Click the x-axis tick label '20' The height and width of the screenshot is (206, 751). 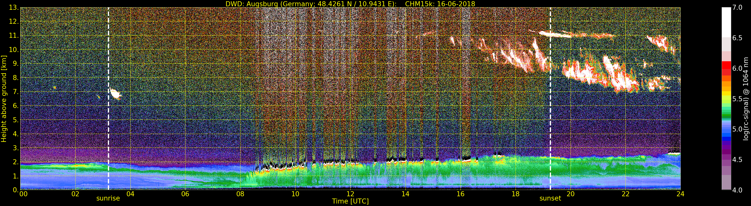click(x=570, y=194)
